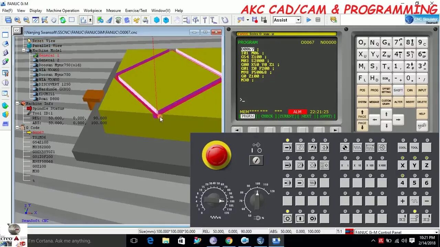Select handle mode button with three-spoke icon
Viewport: 440px width, 247px height.
382,148
